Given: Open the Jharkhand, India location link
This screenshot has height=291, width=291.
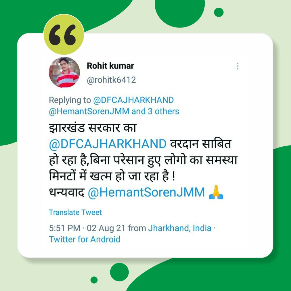Looking at the screenshot, I should pos(180,228).
